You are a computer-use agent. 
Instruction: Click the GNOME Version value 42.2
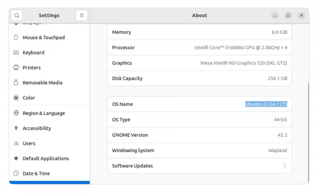point(282,135)
